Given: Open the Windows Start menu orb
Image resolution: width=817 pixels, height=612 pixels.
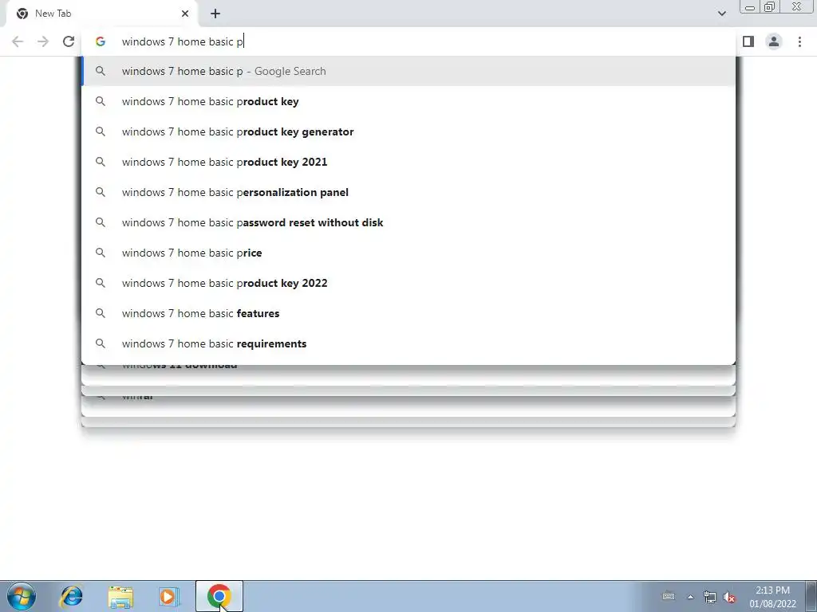Looking at the screenshot, I should (x=22, y=596).
